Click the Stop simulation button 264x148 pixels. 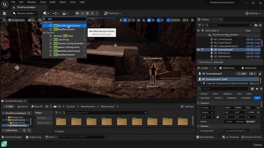87,13
